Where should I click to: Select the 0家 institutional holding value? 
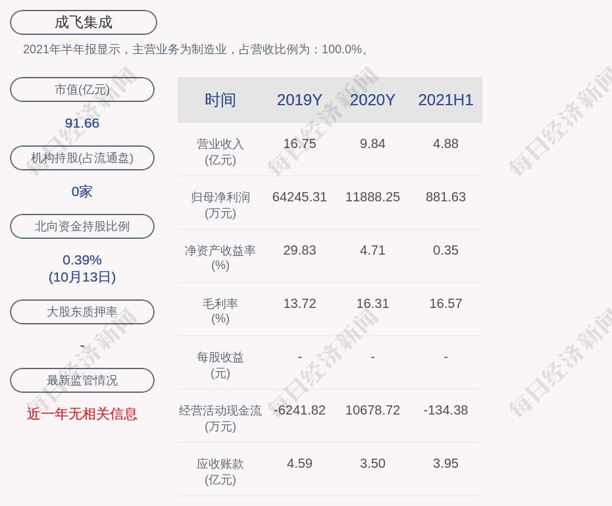[x=82, y=191]
